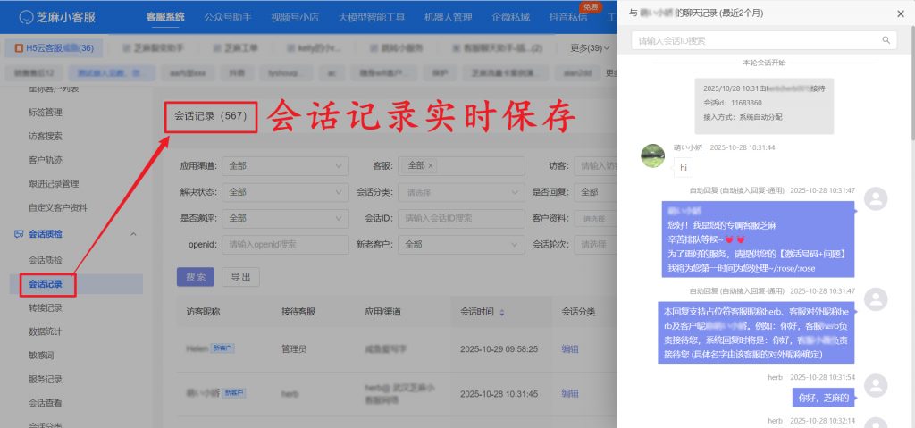
Task: Focus the 会话ID search field in chat panel
Action: point(755,40)
